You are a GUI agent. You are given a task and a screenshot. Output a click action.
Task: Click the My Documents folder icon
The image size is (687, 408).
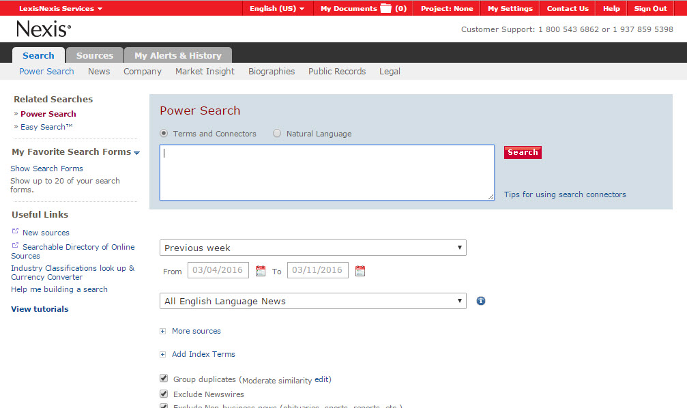[x=385, y=8]
